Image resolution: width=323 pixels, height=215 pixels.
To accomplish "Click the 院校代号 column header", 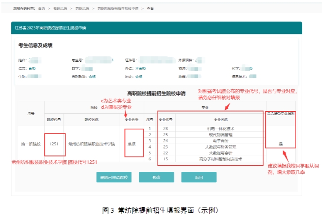I will pos(54,119).
